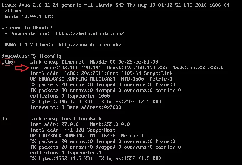Click the loopback Mask:255.0.0.0 value
The image size is (242, 165).
pos(110,124)
